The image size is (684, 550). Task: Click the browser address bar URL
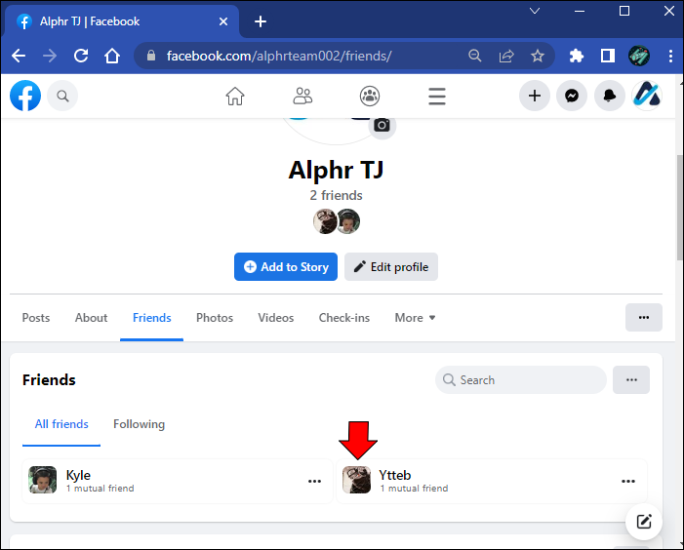coord(279,56)
